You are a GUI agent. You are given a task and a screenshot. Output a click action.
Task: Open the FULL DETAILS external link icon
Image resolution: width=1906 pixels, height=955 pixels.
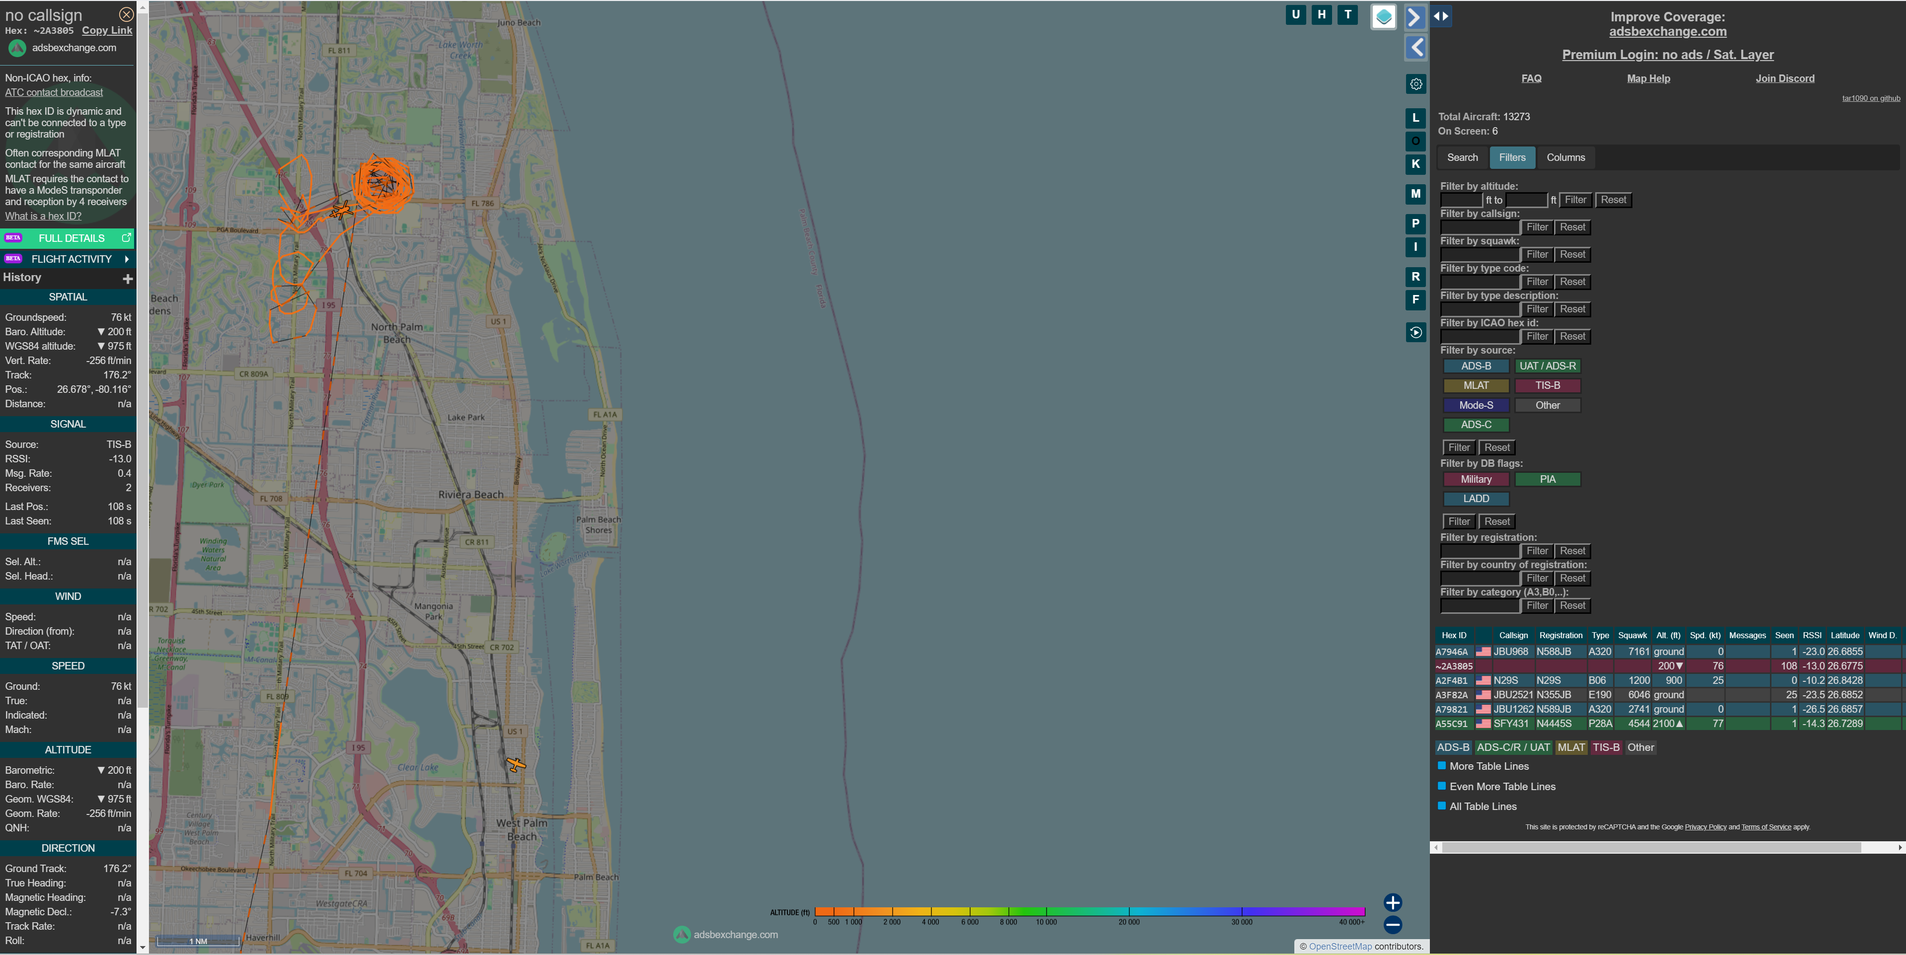127,238
